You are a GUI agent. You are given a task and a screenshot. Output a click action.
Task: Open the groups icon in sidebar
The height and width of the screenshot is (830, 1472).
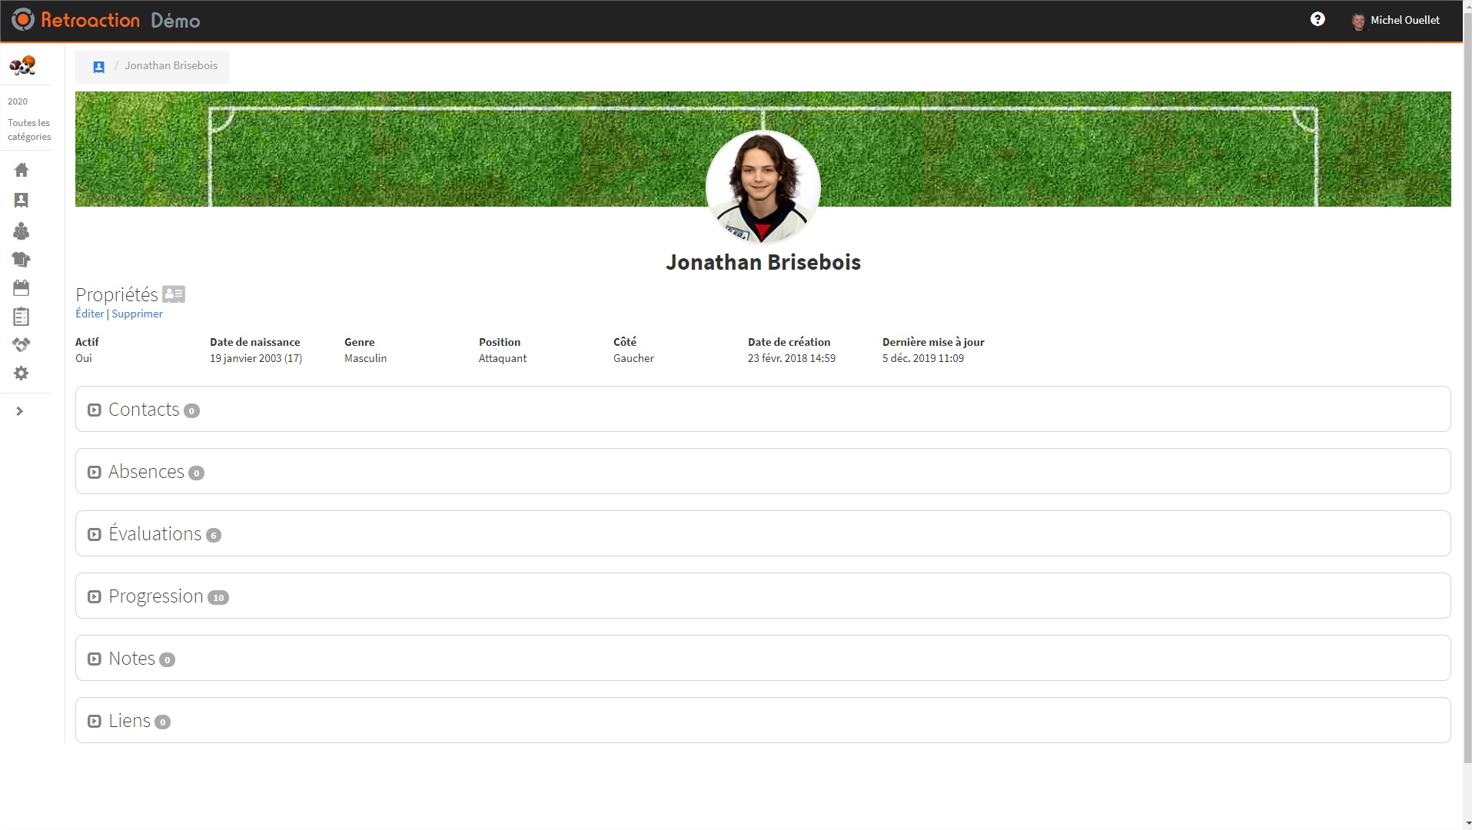point(22,231)
